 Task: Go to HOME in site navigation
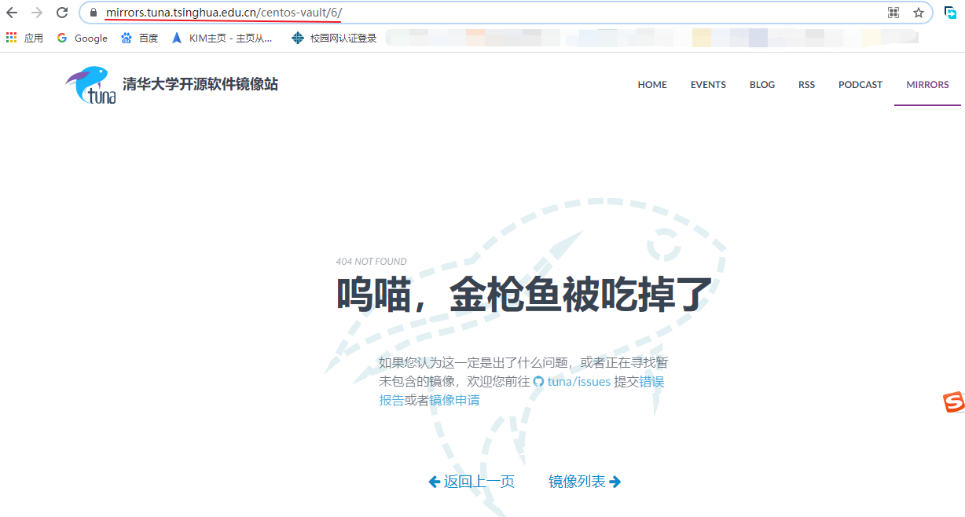click(651, 85)
